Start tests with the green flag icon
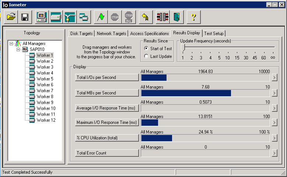The width and height of the screenshot is (287, 177). click(x=101, y=17)
